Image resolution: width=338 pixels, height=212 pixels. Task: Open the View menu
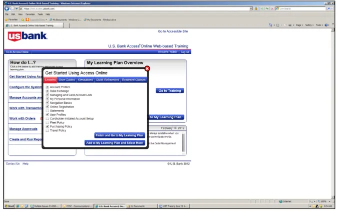20,14
